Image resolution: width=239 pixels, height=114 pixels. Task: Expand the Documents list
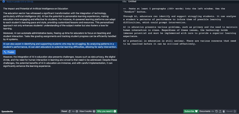[x=205, y=111]
